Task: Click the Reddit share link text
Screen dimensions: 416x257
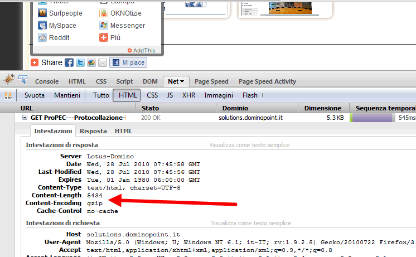Action: pyautogui.click(x=59, y=38)
